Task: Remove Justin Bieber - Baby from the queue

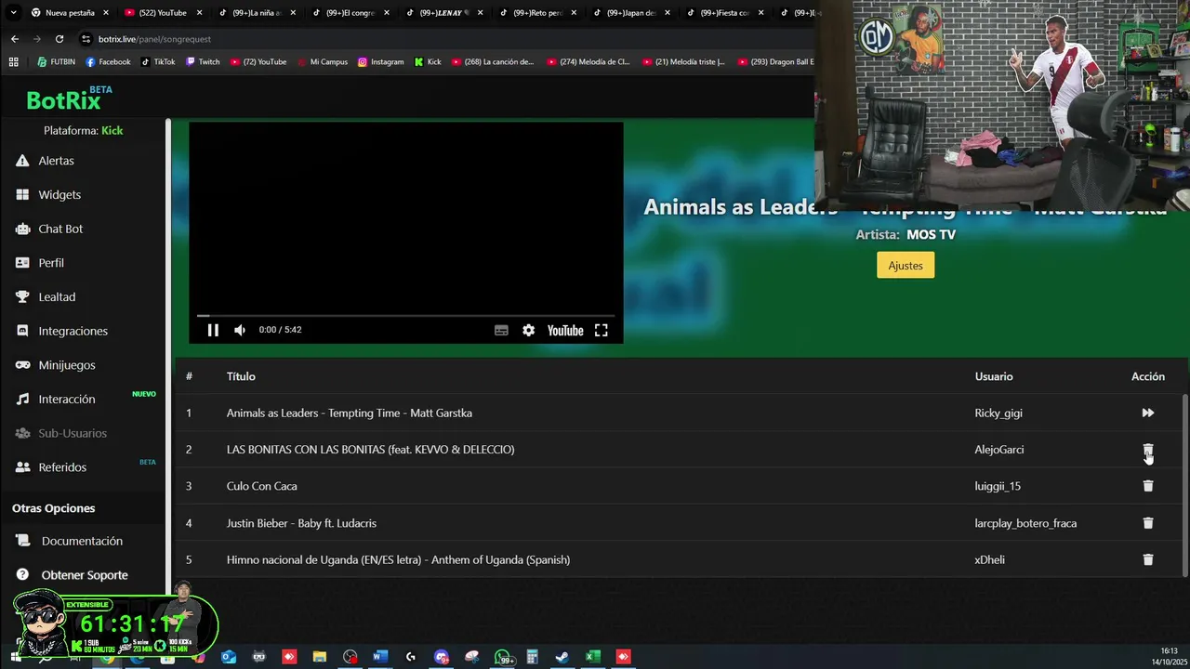Action: (x=1147, y=523)
